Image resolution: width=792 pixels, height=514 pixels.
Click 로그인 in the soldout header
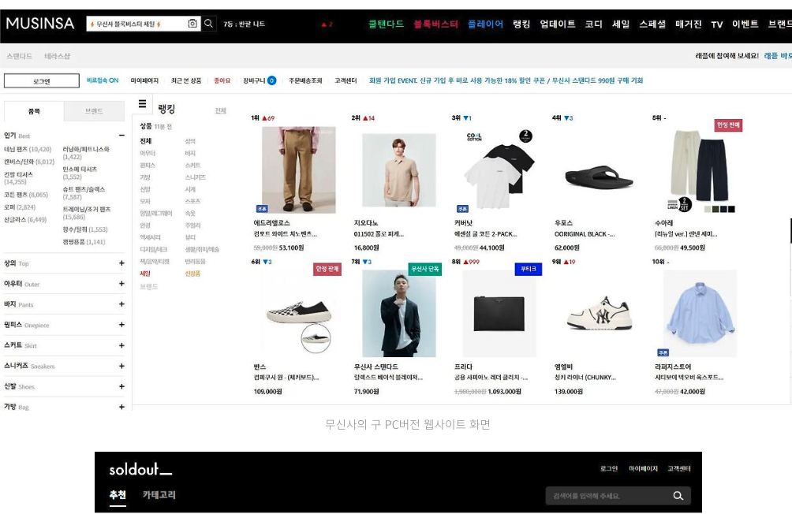click(609, 468)
